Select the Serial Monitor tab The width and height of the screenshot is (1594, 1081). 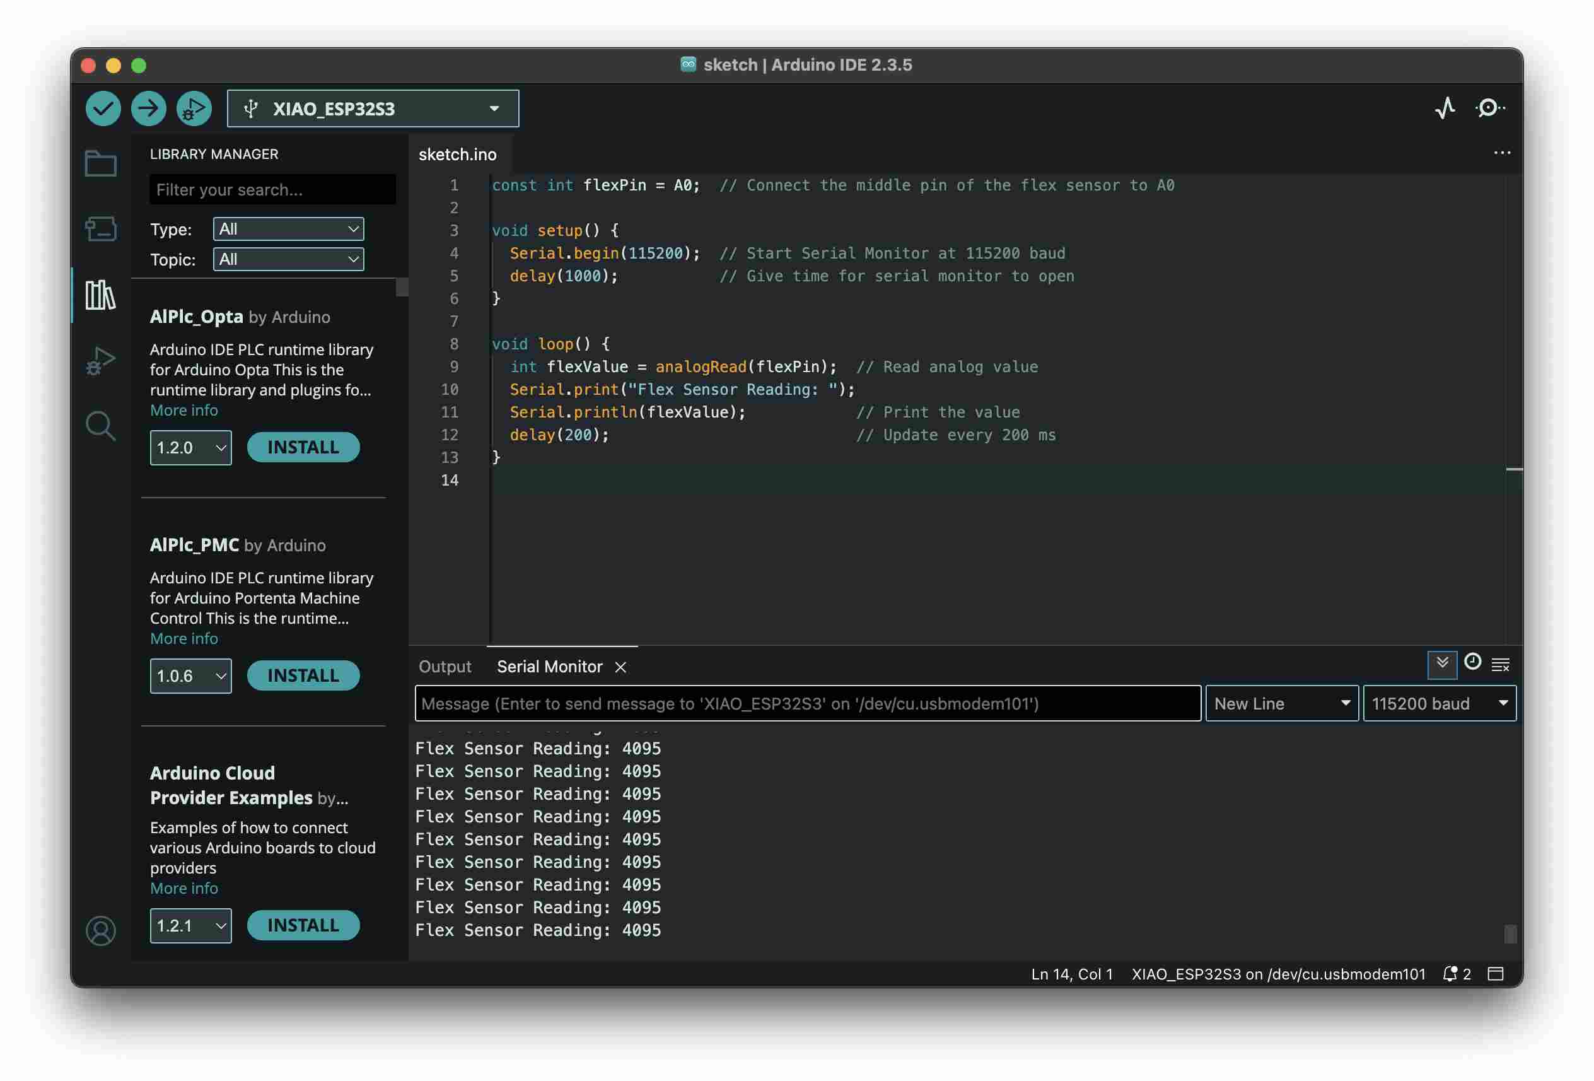[549, 667]
